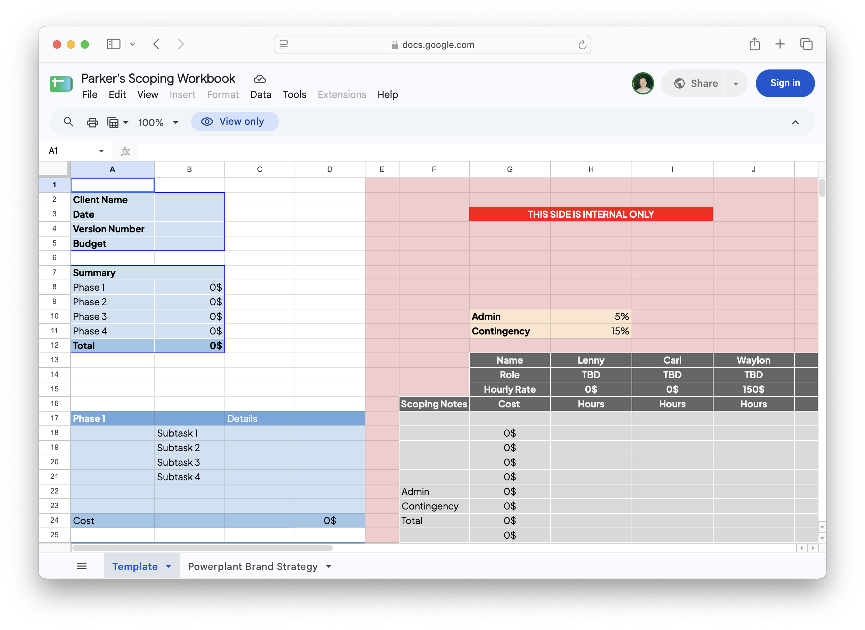Image resolution: width=865 pixels, height=630 pixels.
Task: Open the filter views table icon
Action: (117, 122)
